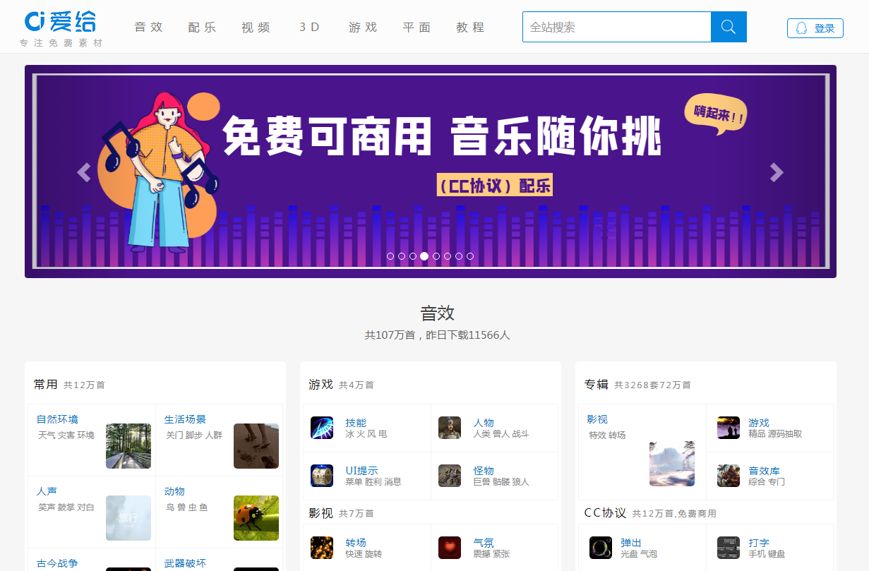Select the active fourth carousel dot
This screenshot has height=571, width=869.
point(424,256)
